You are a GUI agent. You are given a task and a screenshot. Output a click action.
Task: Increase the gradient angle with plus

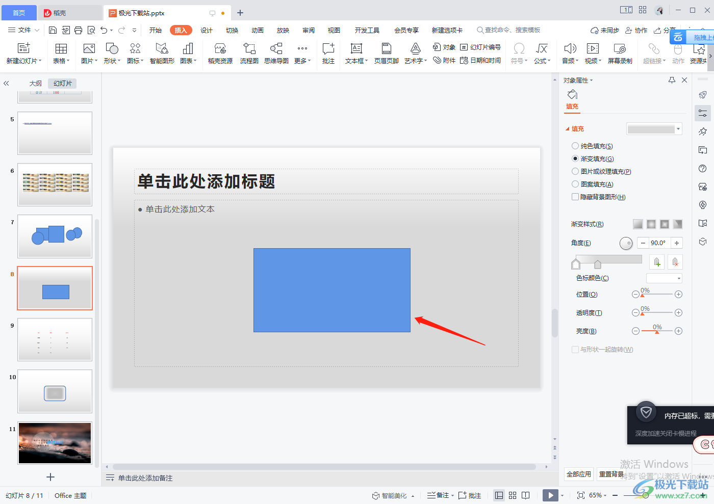click(x=677, y=243)
